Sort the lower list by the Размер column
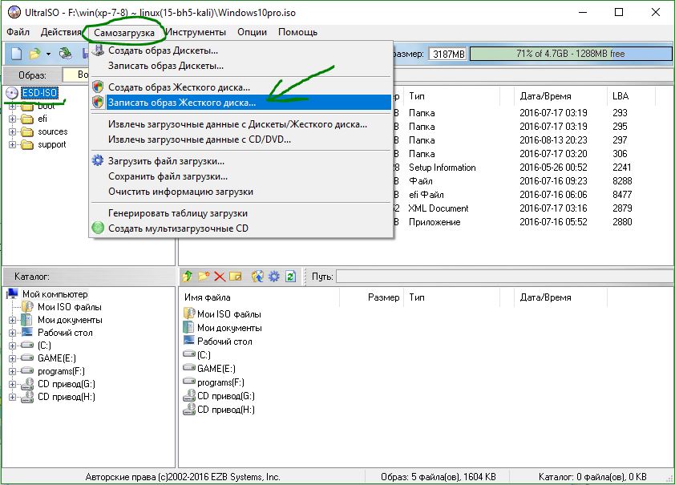The width and height of the screenshot is (675, 485). pyautogui.click(x=371, y=297)
